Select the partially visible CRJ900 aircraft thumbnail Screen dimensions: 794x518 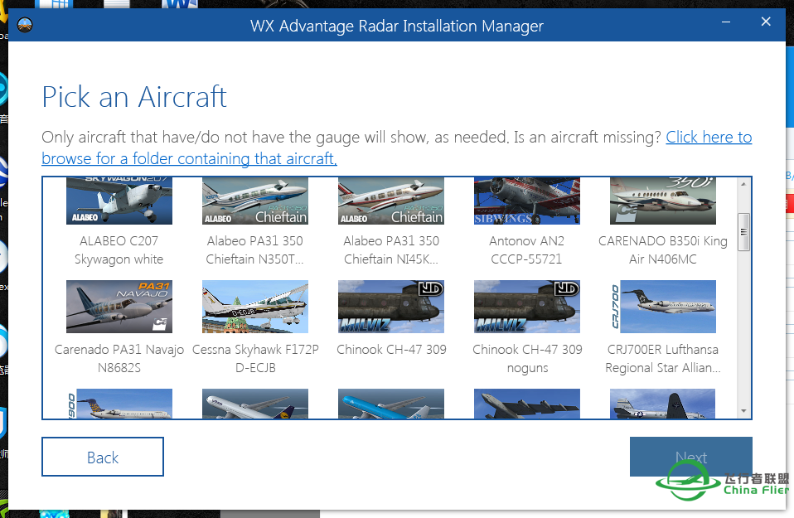pos(119,404)
